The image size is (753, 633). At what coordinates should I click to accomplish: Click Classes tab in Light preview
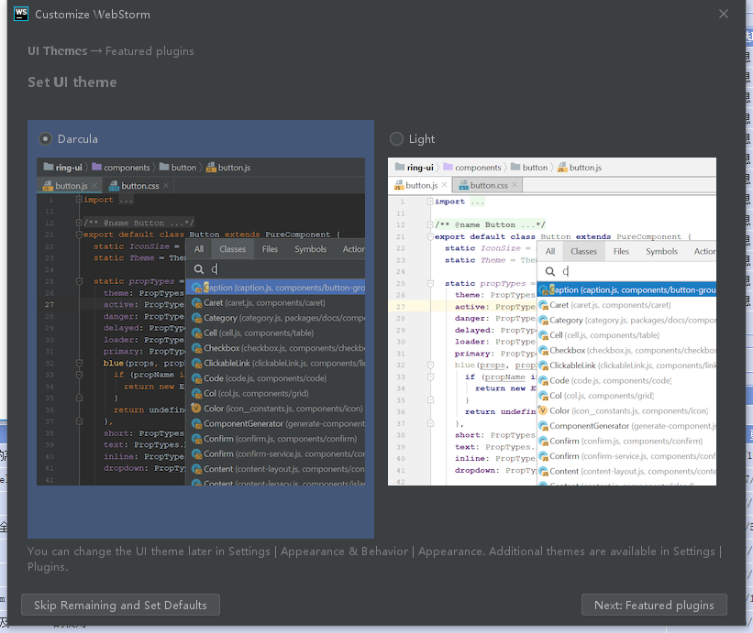coord(583,251)
